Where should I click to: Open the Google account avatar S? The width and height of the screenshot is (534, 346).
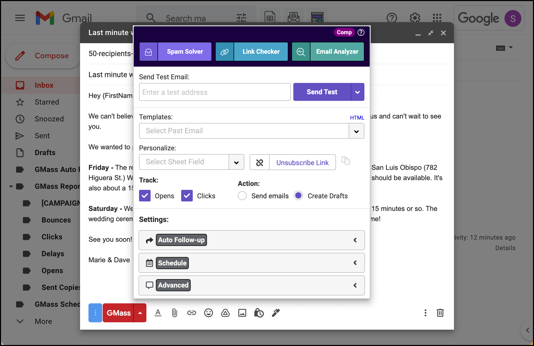point(513,18)
